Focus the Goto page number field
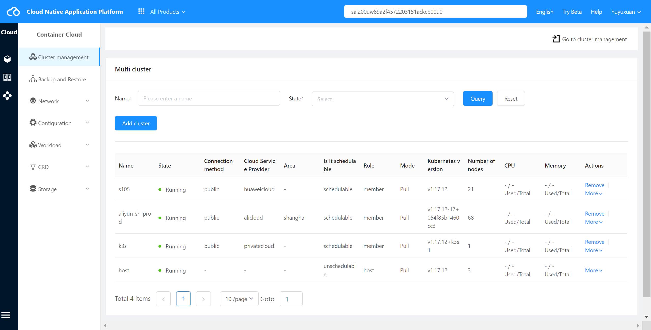 [x=291, y=299]
